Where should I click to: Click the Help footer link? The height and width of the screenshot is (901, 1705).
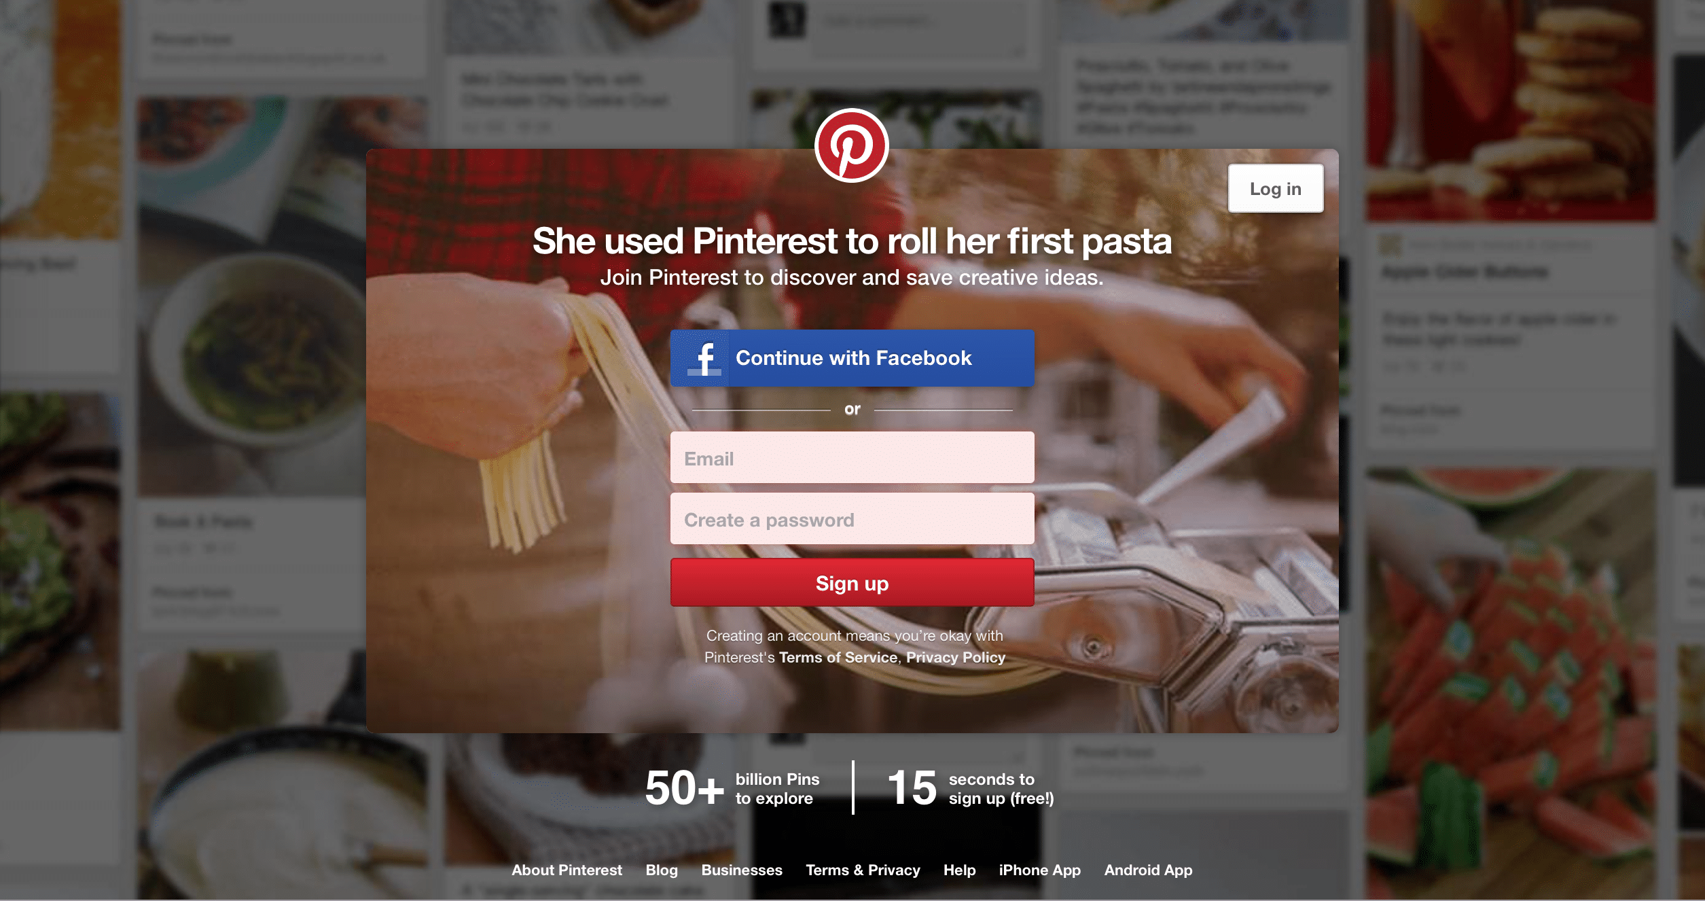point(958,868)
